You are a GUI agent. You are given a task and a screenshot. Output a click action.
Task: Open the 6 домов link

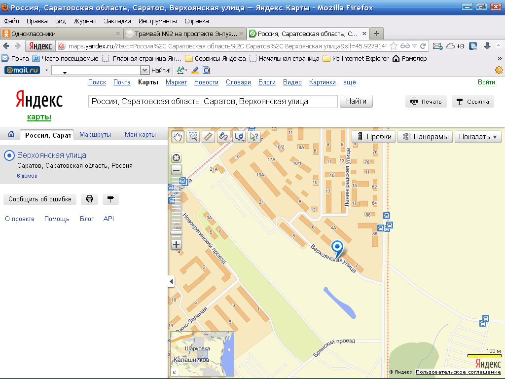coord(27,176)
